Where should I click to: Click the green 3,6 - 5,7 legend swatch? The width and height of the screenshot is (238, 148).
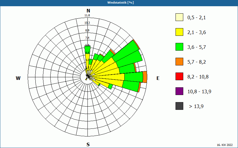pos(179,47)
